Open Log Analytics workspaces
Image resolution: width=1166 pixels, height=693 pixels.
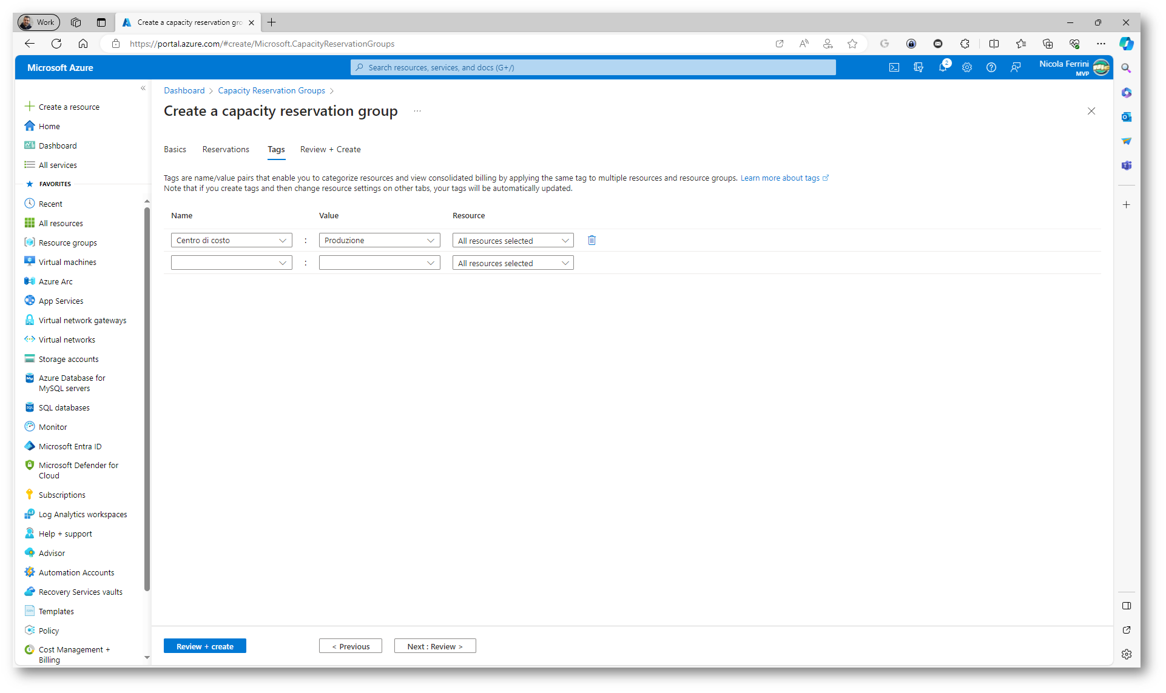[x=83, y=514]
